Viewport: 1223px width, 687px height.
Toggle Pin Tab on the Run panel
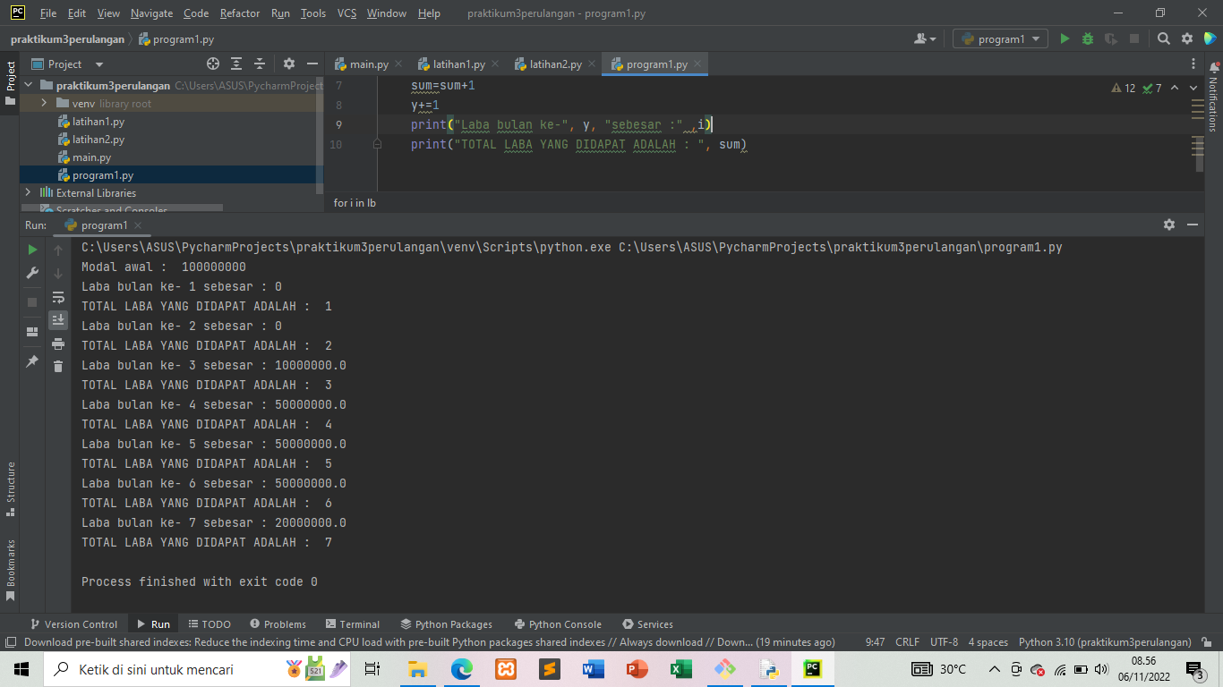pyautogui.click(x=33, y=361)
